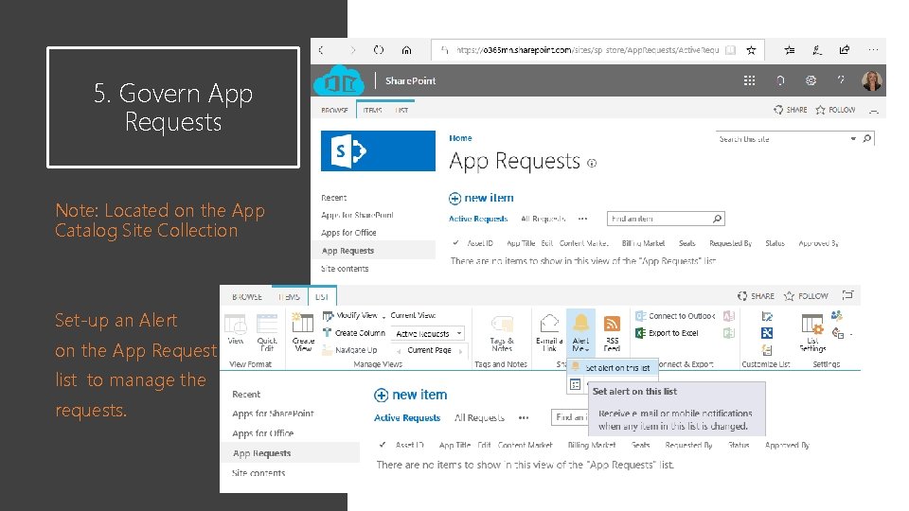The width and height of the screenshot is (909, 511).
Task: Click the user profile picture
Action: [871, 80]
